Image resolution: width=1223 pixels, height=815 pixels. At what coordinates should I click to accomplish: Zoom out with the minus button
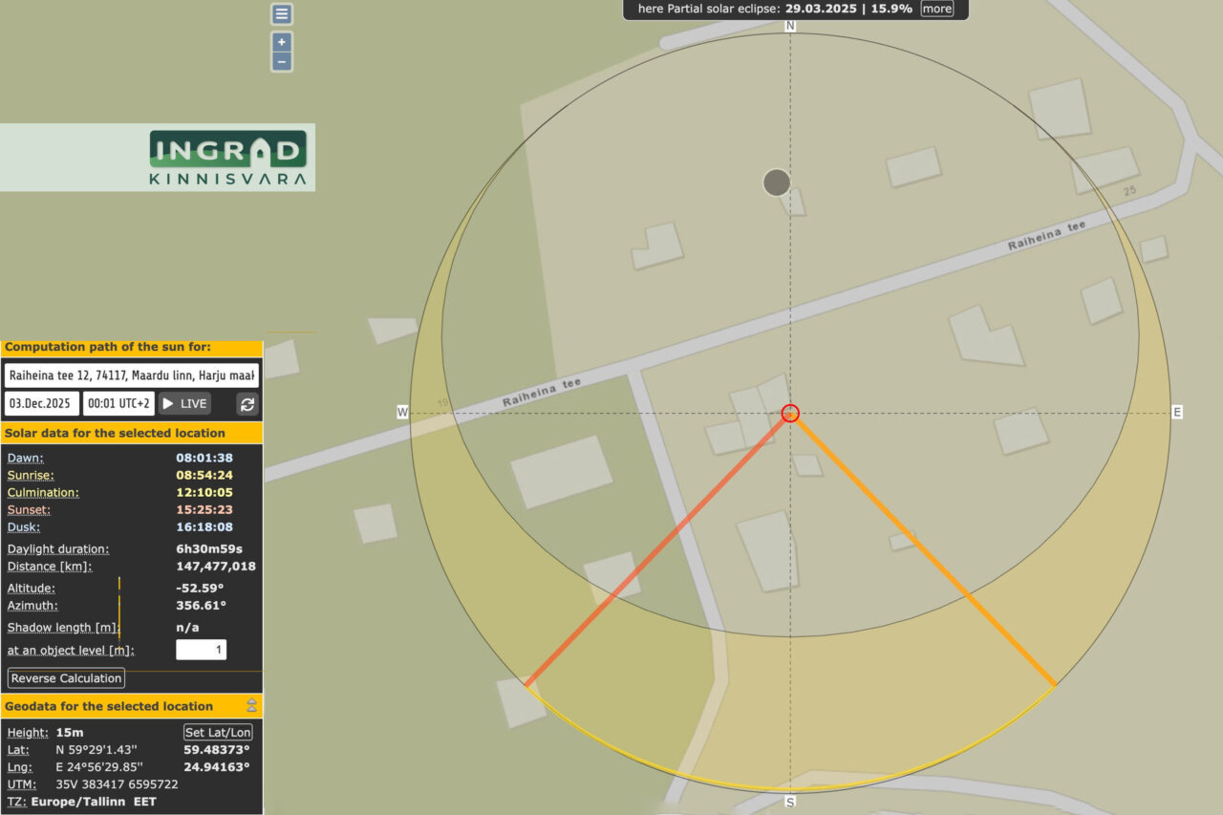[x=281, y=62]
